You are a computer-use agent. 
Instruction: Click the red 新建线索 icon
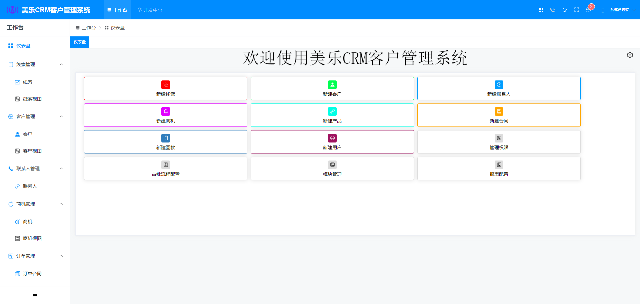[x=166, y=85]
